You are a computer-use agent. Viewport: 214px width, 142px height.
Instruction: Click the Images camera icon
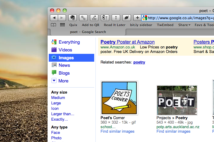pyautogui.click(x=54, y=58)
